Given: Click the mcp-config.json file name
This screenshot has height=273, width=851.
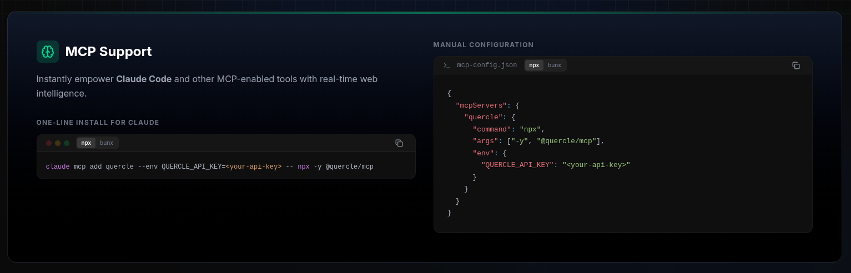Looking at the screenshot, I should (x=487, y=65).
